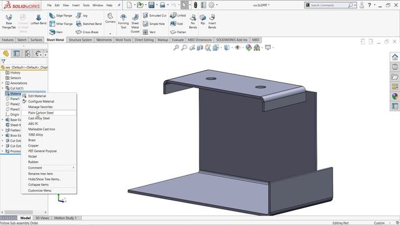This screenshot has width=400, height=225.
Task: Open the Options gear dropdown arrow
Action: point(217,5)
